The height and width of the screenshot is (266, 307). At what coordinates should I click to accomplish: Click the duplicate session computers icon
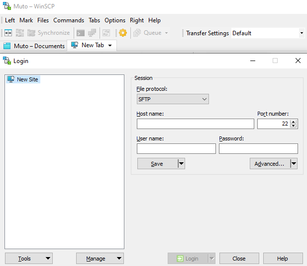[92, 33]
